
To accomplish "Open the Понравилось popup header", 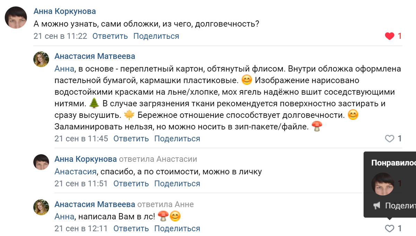I will [x=393, y=162].
